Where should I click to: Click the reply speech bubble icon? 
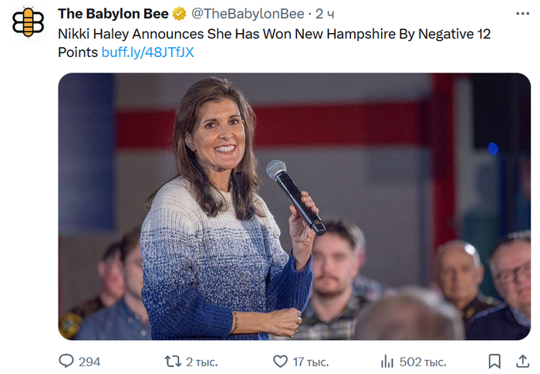(66, 361)
